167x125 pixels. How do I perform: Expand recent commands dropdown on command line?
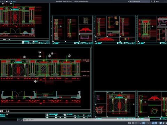(x=25, y=120)
